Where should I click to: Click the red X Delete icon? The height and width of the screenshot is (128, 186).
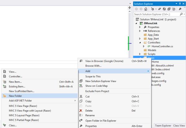[81, 111]
